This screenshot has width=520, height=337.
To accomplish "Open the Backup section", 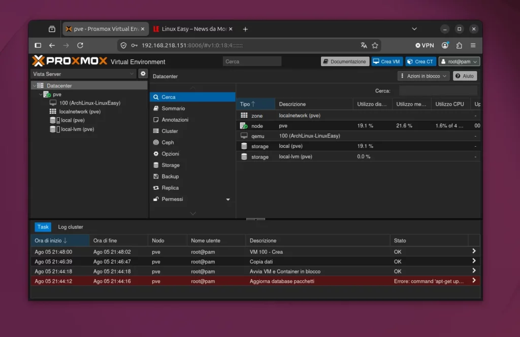I will coord(192,176).
